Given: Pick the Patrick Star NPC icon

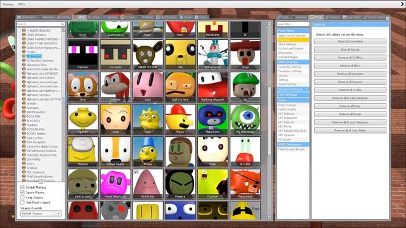Looking at the screenshot, I should [148, 184].
